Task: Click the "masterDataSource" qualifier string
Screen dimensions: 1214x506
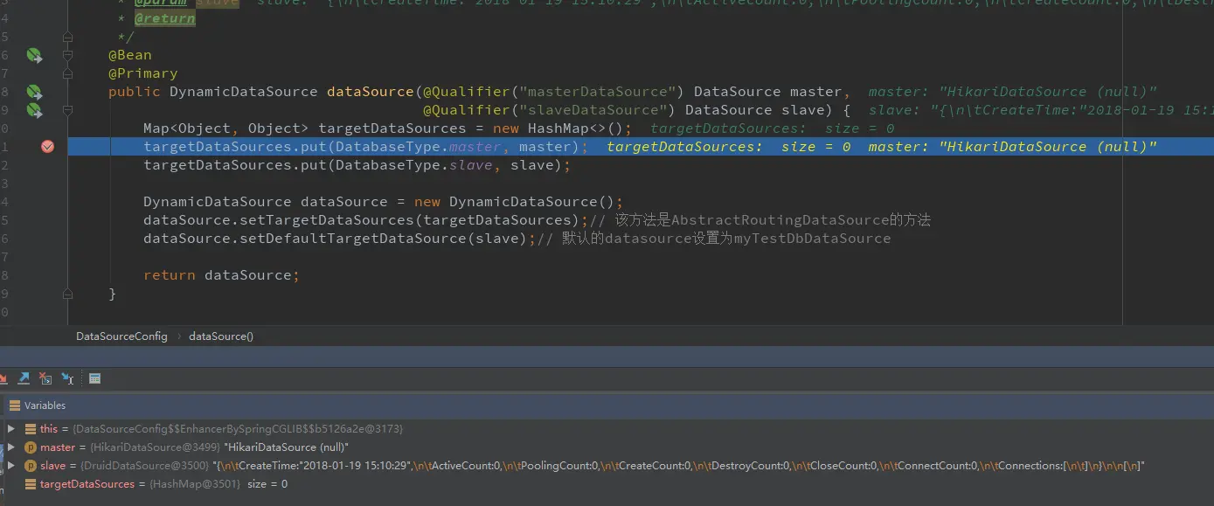Action: [600, 92]
